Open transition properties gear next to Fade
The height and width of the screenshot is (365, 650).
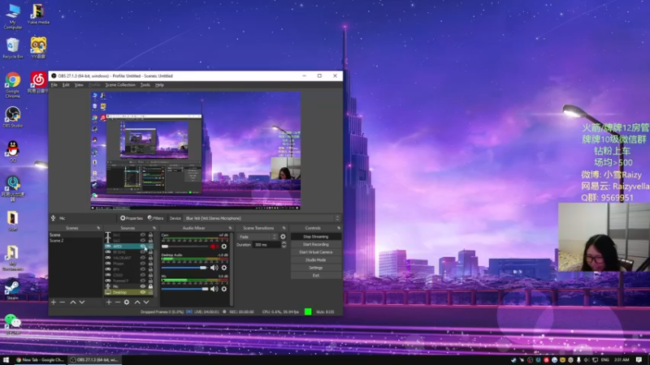[x=283, y=237]
